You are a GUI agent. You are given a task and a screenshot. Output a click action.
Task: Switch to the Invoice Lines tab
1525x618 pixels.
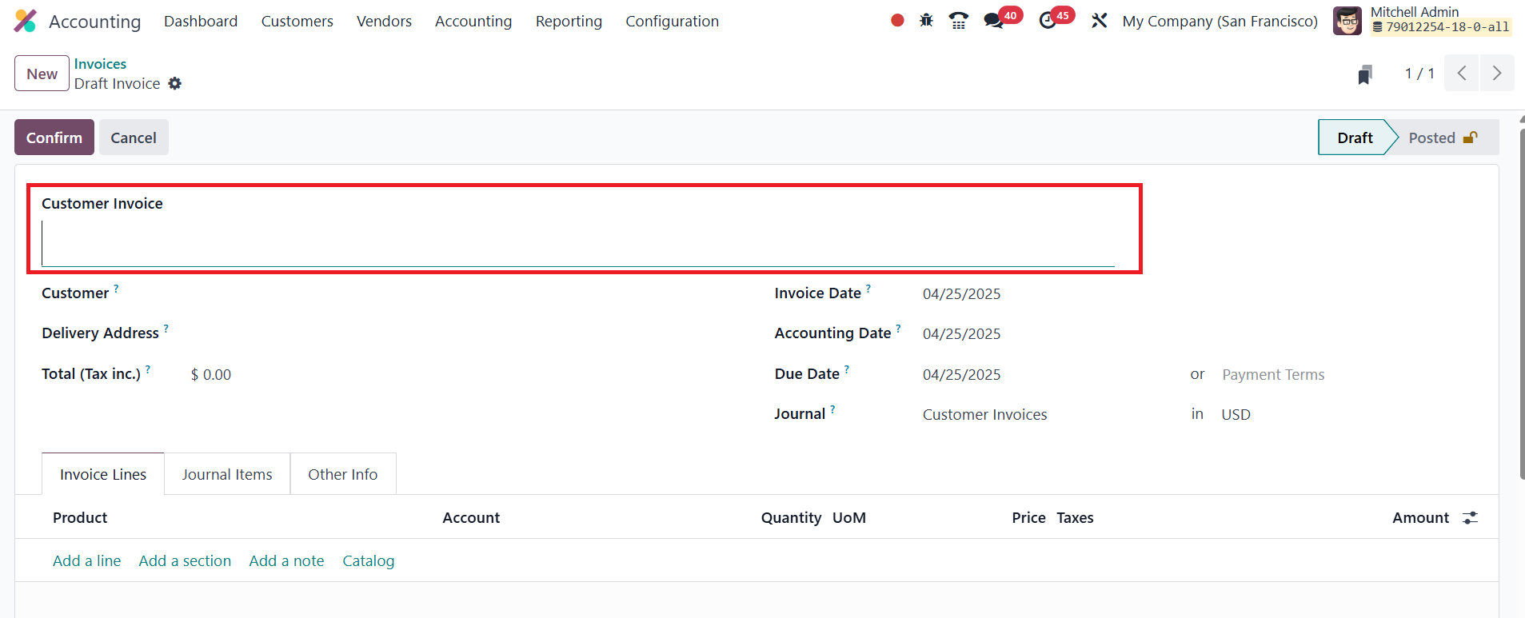click(x=103, y=474)
